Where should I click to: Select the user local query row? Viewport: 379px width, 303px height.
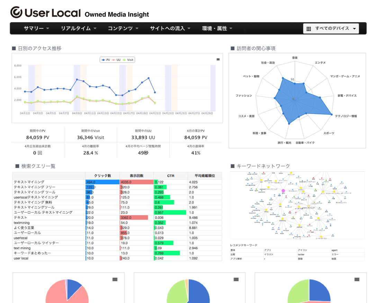click(x=117, y=258)
